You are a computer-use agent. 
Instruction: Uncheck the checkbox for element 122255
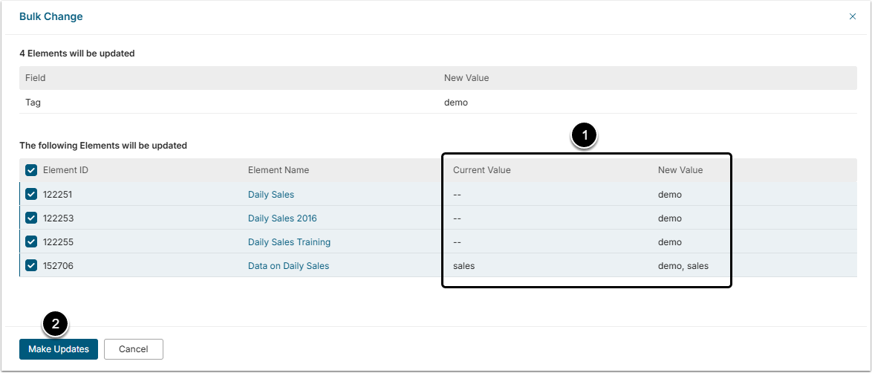coord(31,241)
